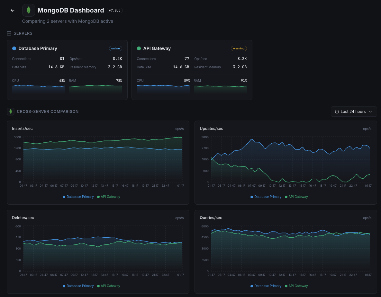
Task: Click the warning badge on API Gateway
Action: [x=239, y=48]
